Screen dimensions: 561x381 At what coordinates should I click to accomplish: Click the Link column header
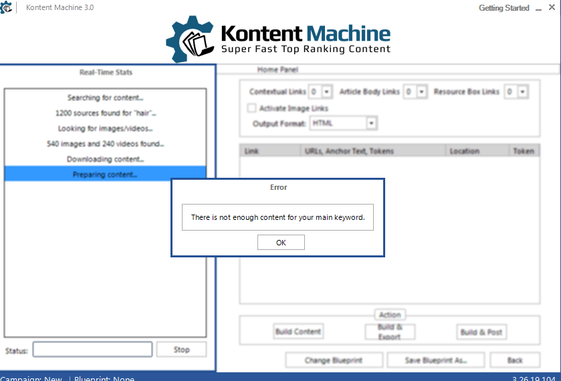point(270,151)
